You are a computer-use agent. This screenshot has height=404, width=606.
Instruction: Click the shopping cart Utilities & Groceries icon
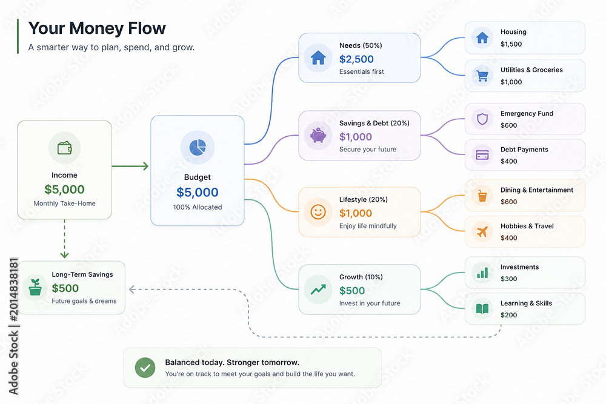coord(482,76)
